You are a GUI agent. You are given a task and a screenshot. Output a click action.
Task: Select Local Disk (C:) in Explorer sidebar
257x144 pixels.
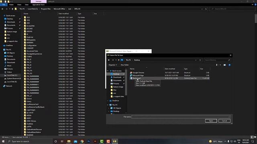(12, 76)
